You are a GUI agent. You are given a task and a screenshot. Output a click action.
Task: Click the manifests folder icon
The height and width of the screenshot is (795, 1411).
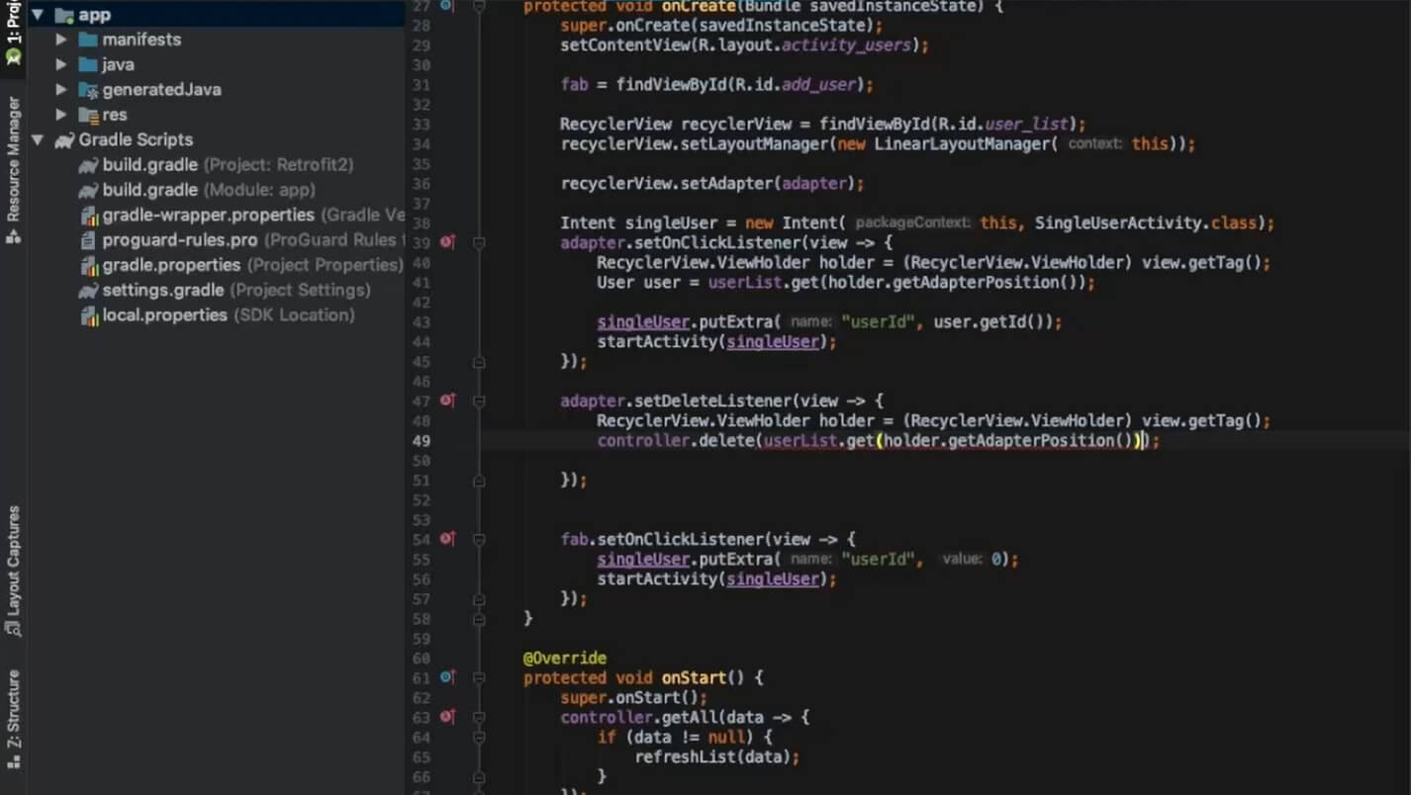87,40
